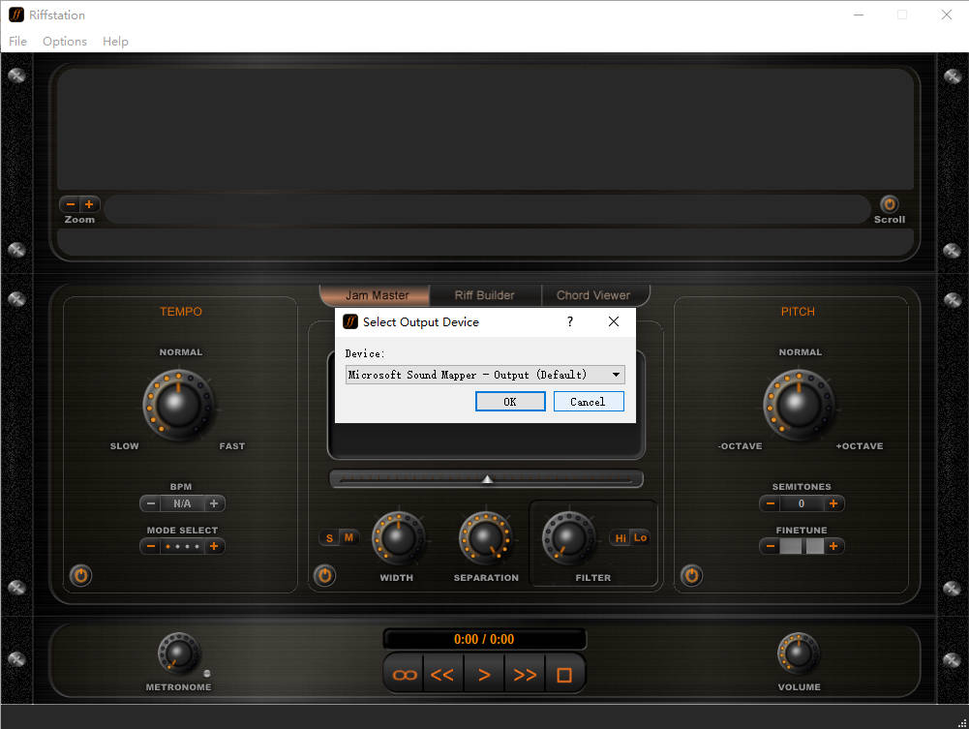Image resolution: width=969 pixels, height=729 pixels.
Task: Increase semitones with plus button
Action: point(833,503)
